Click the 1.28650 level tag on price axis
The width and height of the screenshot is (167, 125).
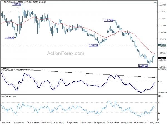coord(162,45)
